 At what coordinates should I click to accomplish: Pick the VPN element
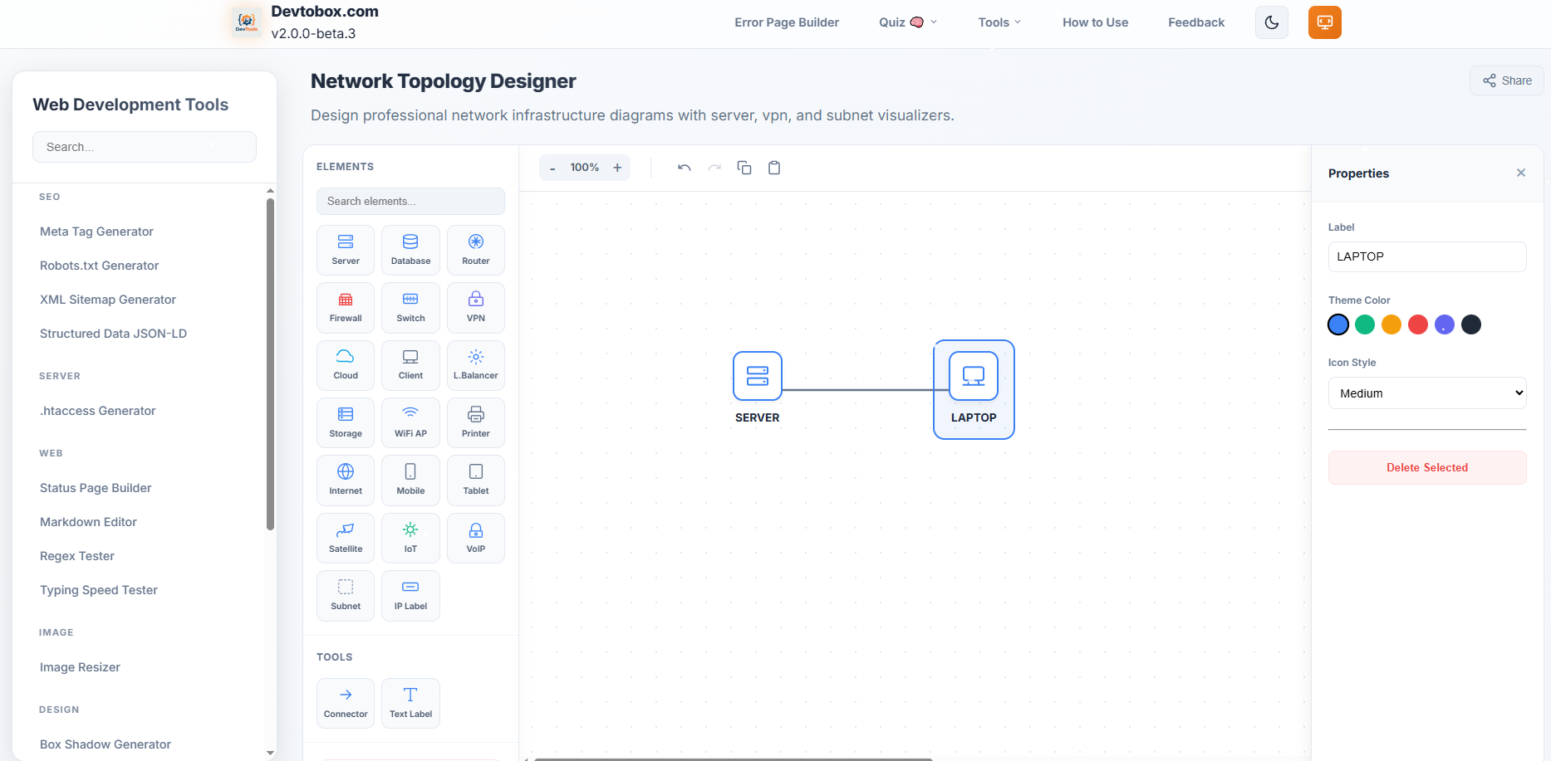475,307
